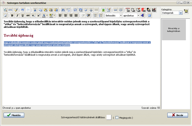This screenshot has width=192, height=126.
Task: Open the aprobetus style dropdown
Action: [x=138, y=16]
